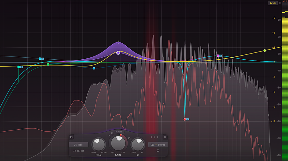
Task: Go to the previous band arrow
Action: (x=151, y=137)
